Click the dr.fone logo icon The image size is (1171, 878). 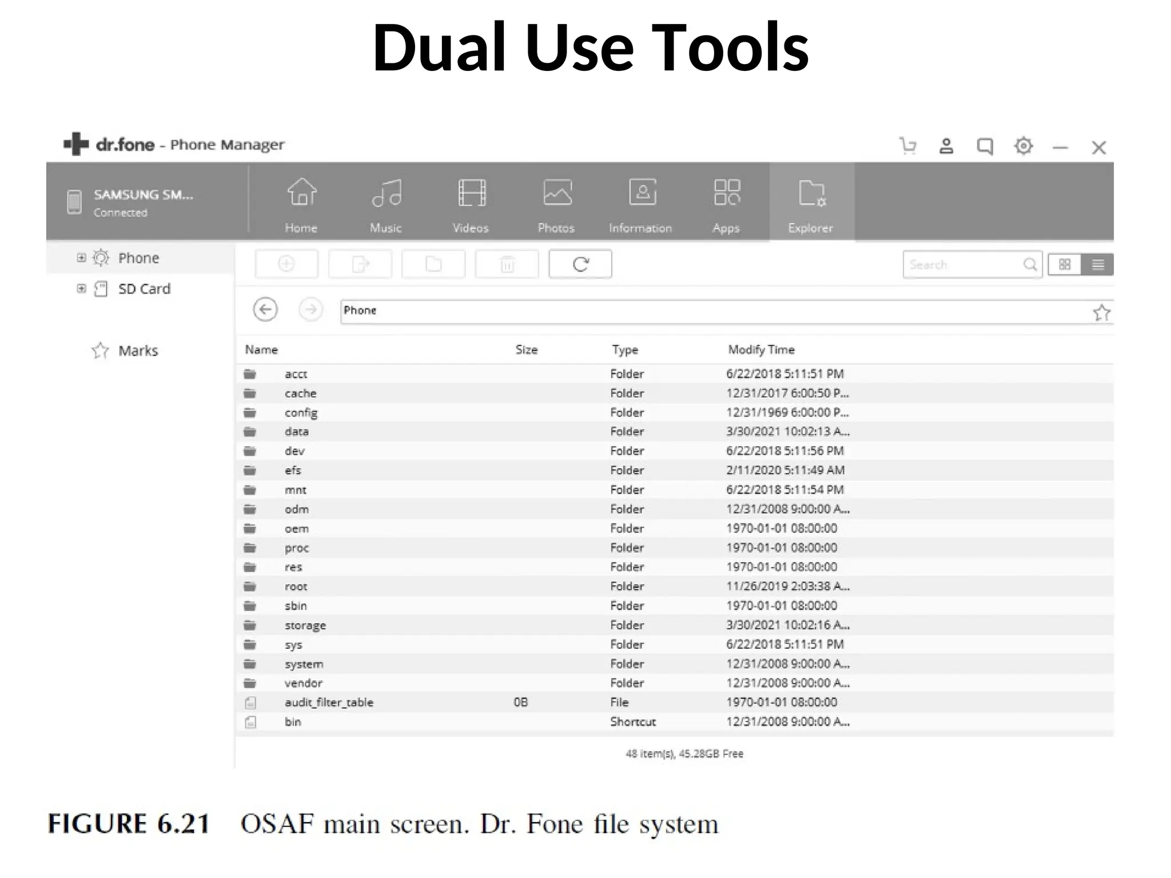[x=76, y=144]
